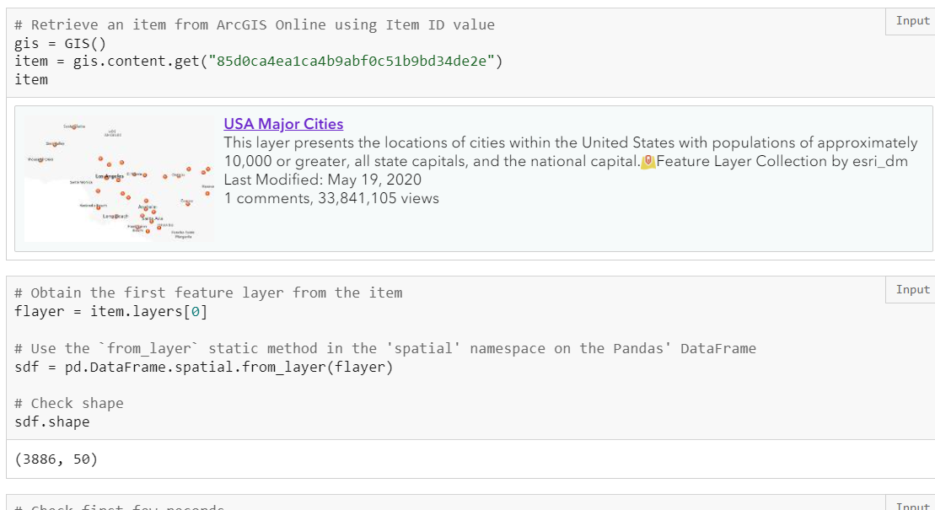This screenshot has height=510, width=935.
Task: Click the sdf.shape line
Action: [51, 421]
